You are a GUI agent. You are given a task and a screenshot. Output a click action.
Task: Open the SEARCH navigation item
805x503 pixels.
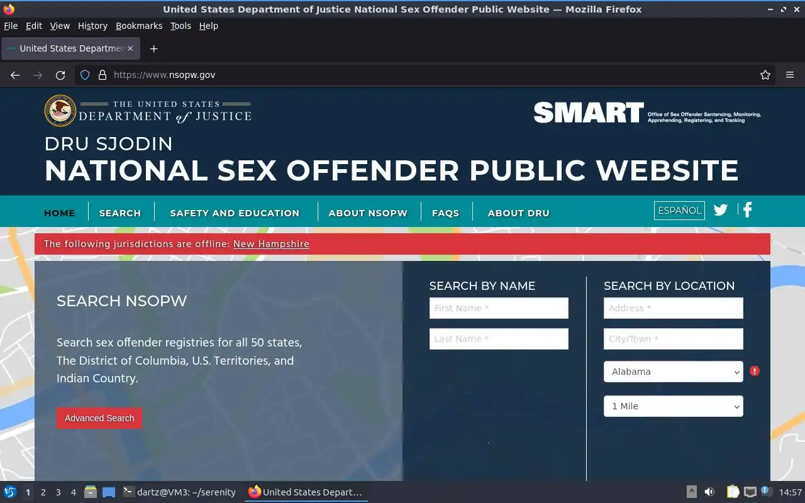tap(120, 213)
